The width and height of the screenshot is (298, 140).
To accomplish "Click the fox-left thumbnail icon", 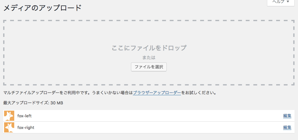I will point(9,116).
